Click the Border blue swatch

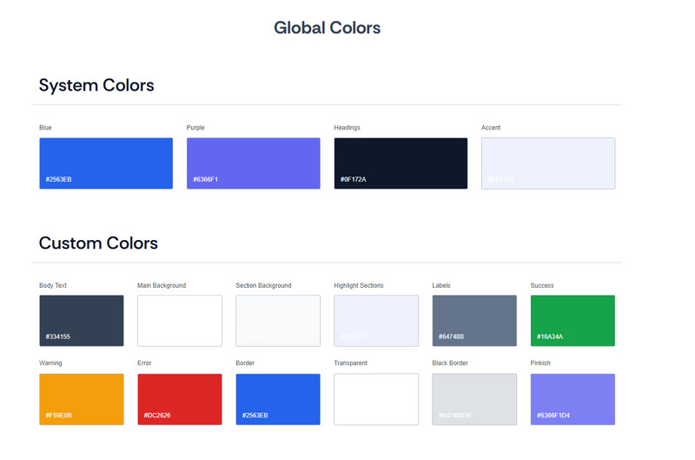(x=278, y=399)
